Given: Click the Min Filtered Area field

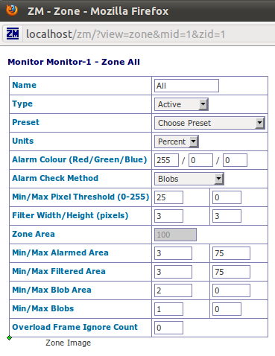Looking at the screenshot, I should click(x=173, y=272).
